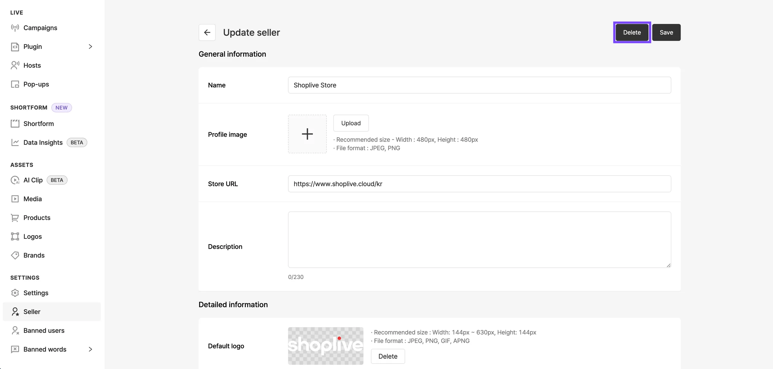Click the Media play-box icon
This screenshot has width=773, height=369.
tap(15, 199)
